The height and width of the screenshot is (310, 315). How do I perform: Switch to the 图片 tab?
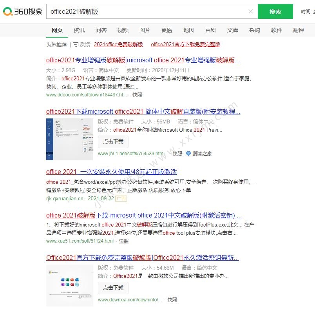(x=145, y=30)
